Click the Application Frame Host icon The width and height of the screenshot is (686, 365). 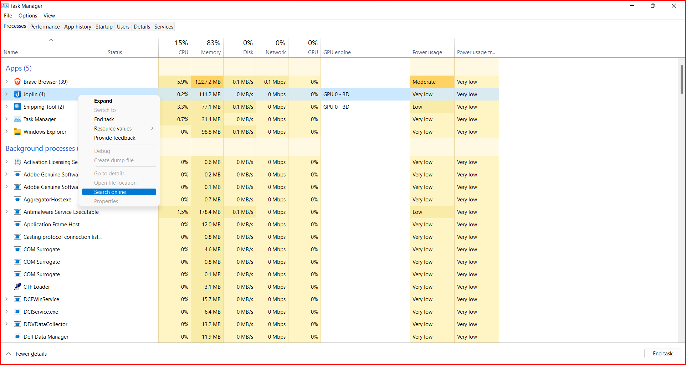click(17, 224)
